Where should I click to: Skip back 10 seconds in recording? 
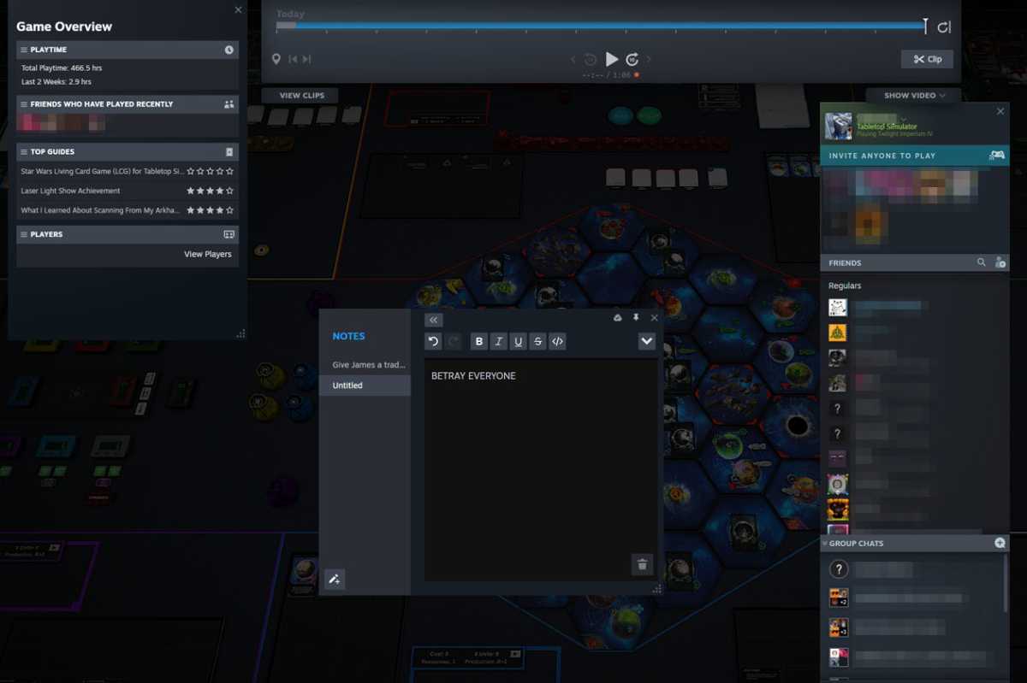pyautogui.click(x=591, y=59)
